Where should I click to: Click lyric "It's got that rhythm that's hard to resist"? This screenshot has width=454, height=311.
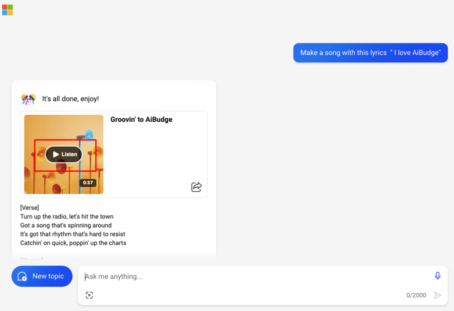(x=73, y=234)
